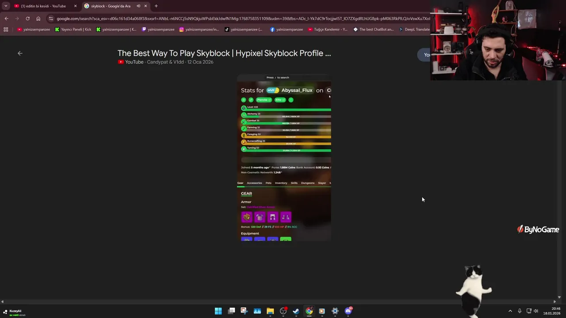This screenshot has height=318, width=566.
Task: Open the volume tray icon
Action: 536,311
